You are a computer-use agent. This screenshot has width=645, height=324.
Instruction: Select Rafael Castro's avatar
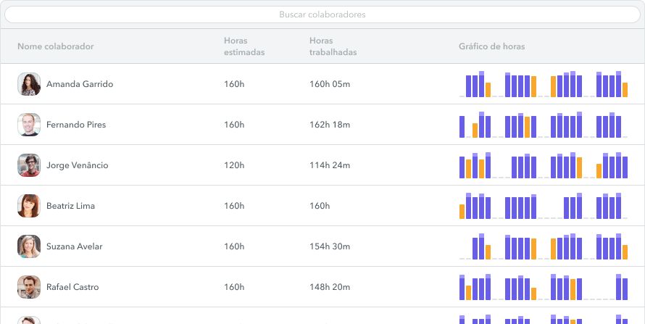(29, 287)
